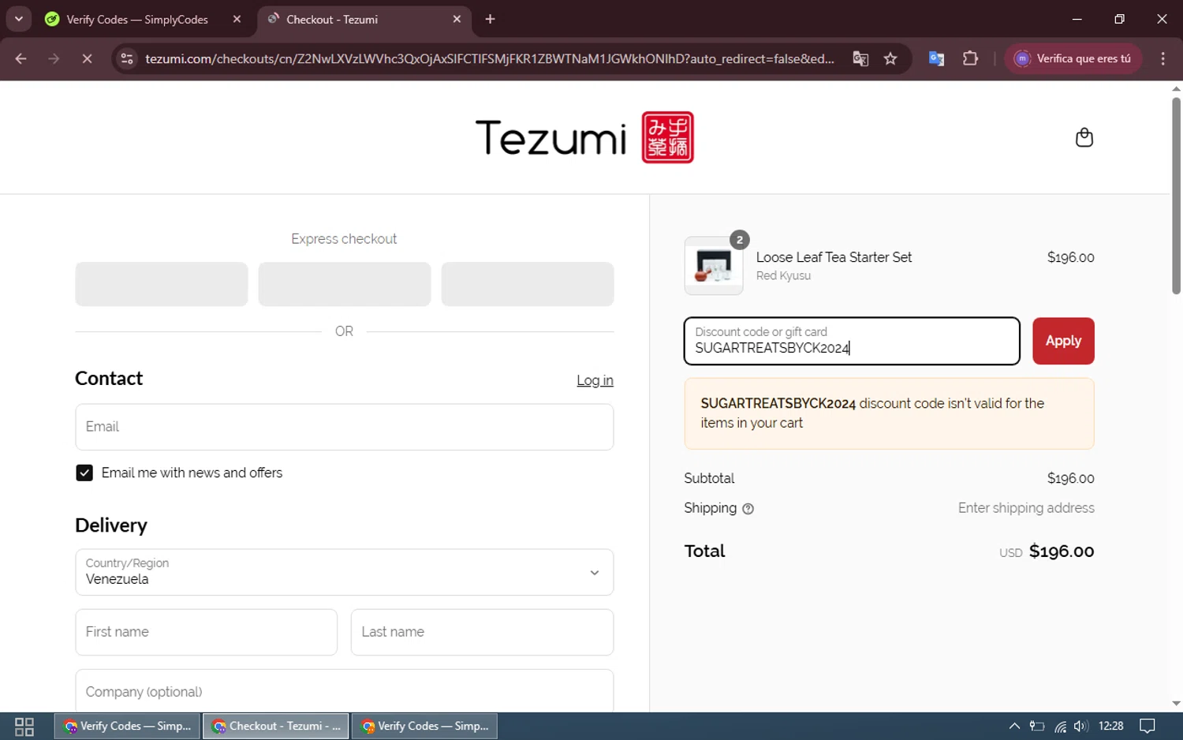Image resolution: width=1183 pixels, height=740 pixels.
Task: Open the shopping bag cart icon
Action: point(1084,137)
